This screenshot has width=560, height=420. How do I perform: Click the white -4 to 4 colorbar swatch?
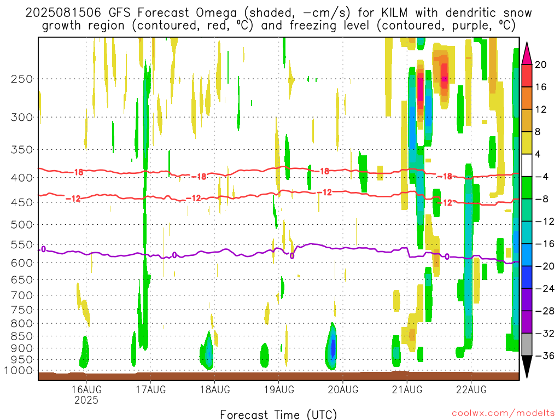pos(527,165)
